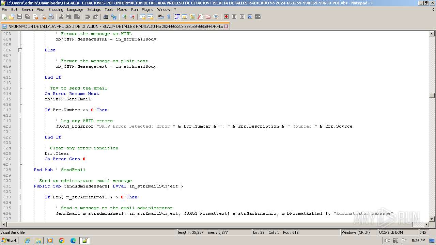This screenshot has height=245, width=436.
Task: Zoom in using the toolbar magnifier
Action: click(124, 17)
